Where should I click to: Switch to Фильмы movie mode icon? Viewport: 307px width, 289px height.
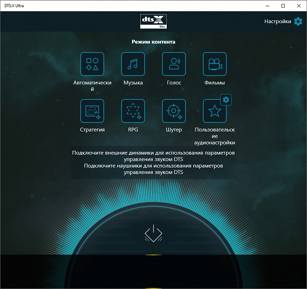coord(215,64)
